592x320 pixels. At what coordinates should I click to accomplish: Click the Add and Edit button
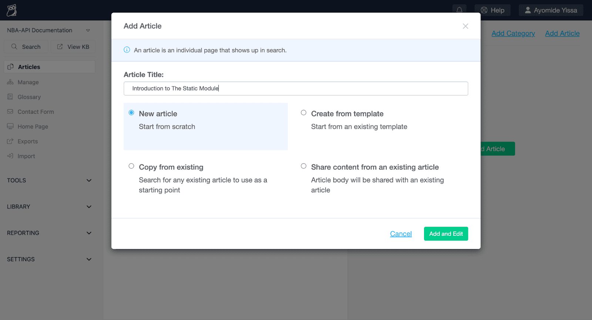pos(446,234)
